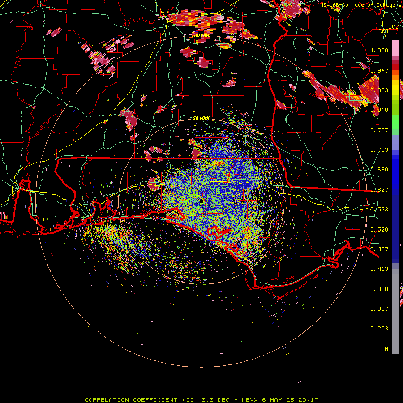
Task: Click the 100 NMI range ring label
Action: (x=201, y=35)
